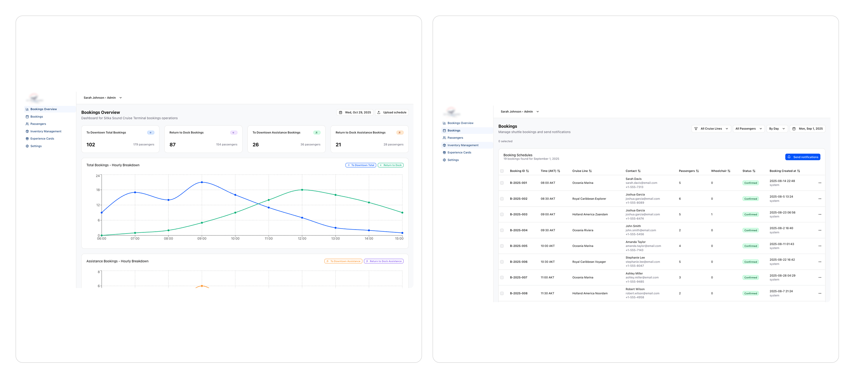Select the checkbox for booking B-2025-003

502,215
